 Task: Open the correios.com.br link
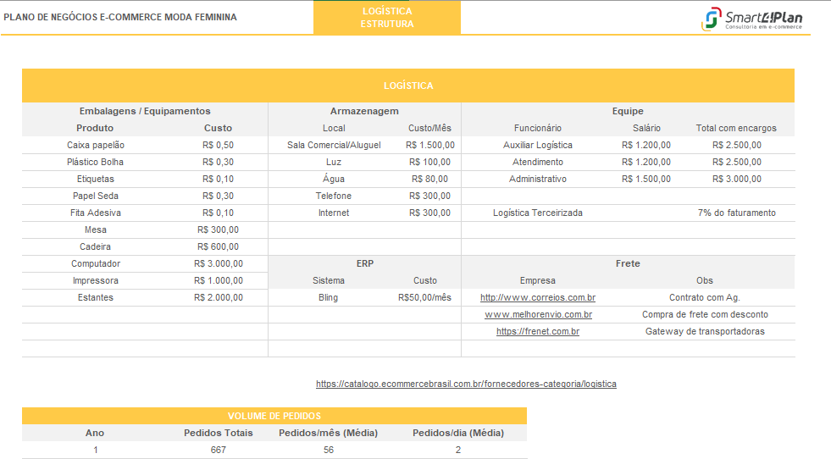537,298
